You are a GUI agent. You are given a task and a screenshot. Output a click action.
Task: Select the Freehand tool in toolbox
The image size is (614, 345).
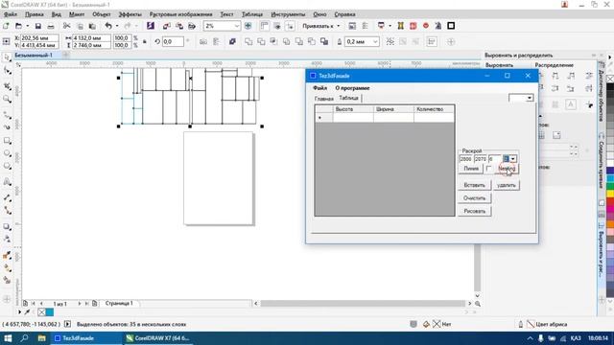pos(7,115)
